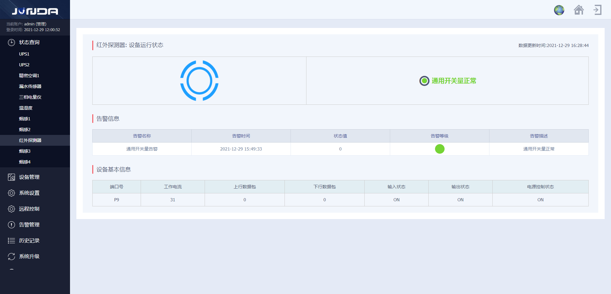This screenshot has height=294, width=611.
Task: Click the blue circular device graphic
Action: [199, 81]
